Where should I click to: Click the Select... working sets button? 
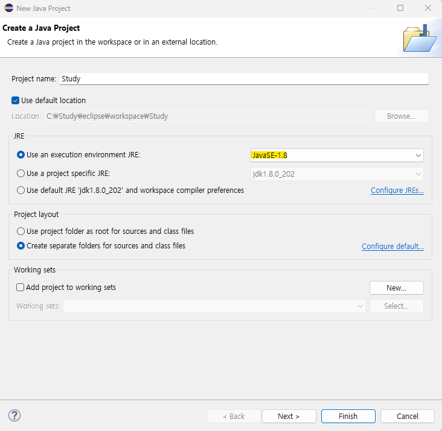396,306
